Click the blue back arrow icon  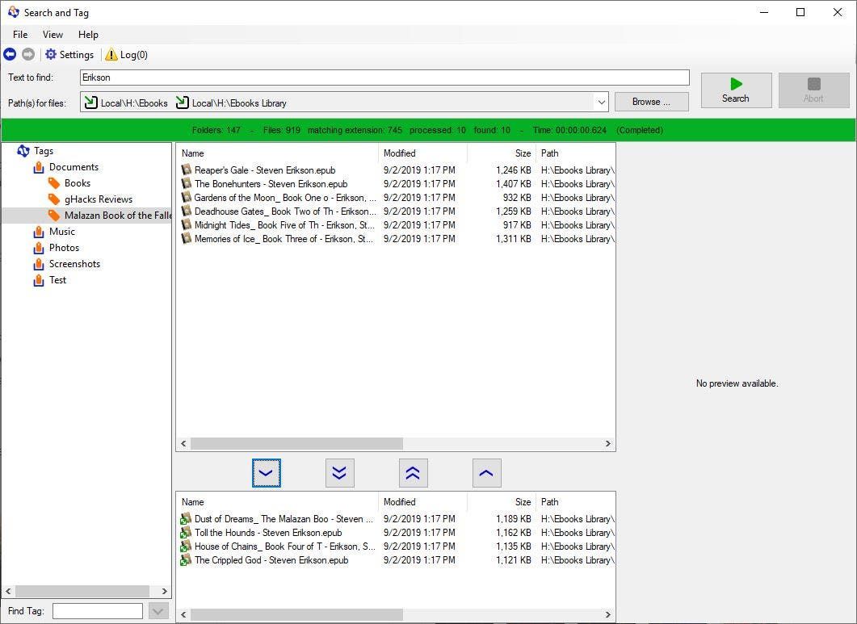(x=10, y=54)
